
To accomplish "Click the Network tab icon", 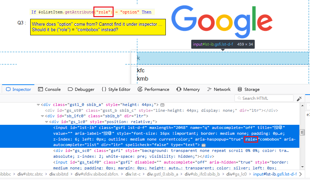I will pos(209,89).
